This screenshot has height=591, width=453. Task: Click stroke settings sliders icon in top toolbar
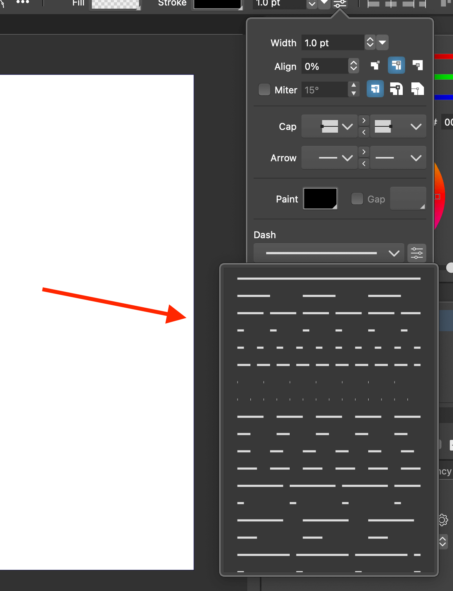tap(340, 4)
